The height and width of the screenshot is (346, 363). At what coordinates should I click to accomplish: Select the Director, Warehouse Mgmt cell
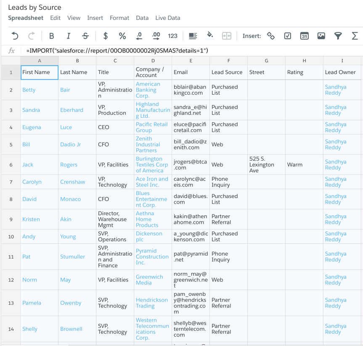tap(115, 219)
